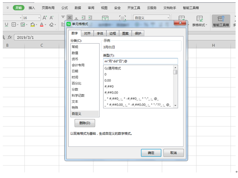Click the format list scrollbar thumb
The height and width of the screenshot is (178, 238).
click(175, 72)
